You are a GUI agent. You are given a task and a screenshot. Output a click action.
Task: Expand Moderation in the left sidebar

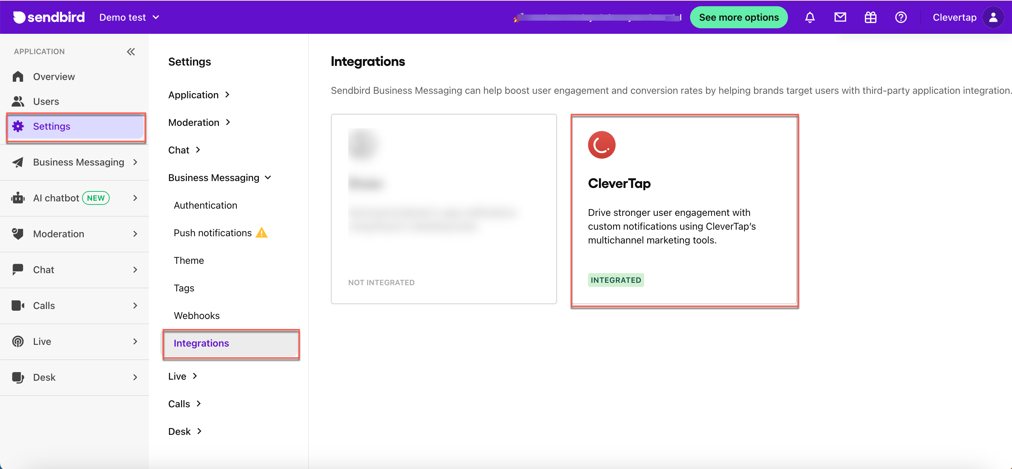tap(75, 233)
